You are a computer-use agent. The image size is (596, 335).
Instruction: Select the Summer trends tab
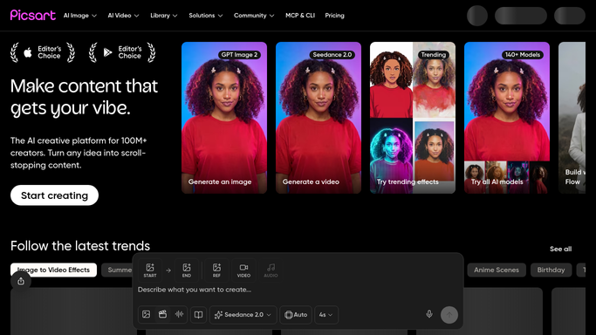click(117, 270)
